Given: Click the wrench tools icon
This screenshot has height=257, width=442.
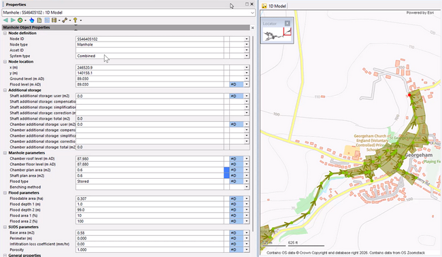Looking at the screenshot, I should (65, 20).
